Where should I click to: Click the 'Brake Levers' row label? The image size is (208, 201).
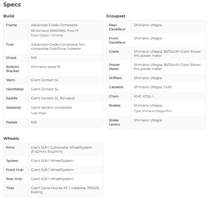[x=115, y=122]
